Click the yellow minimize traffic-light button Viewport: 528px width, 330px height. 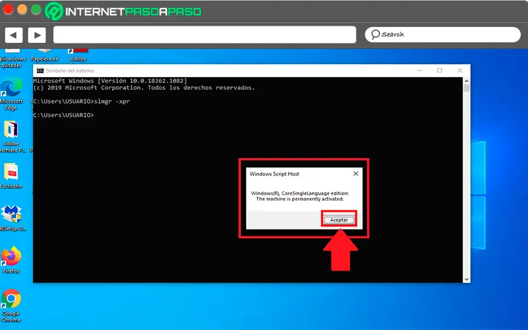click(22, 9)
